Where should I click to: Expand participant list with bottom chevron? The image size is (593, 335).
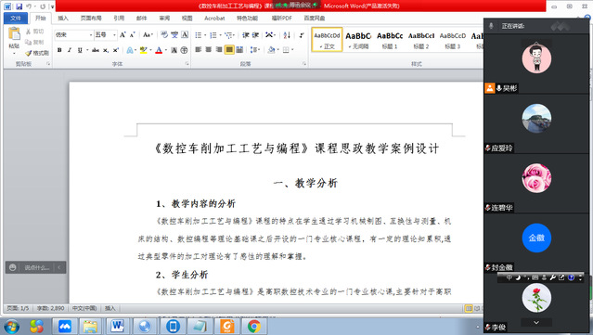click(x=536, y=323)
